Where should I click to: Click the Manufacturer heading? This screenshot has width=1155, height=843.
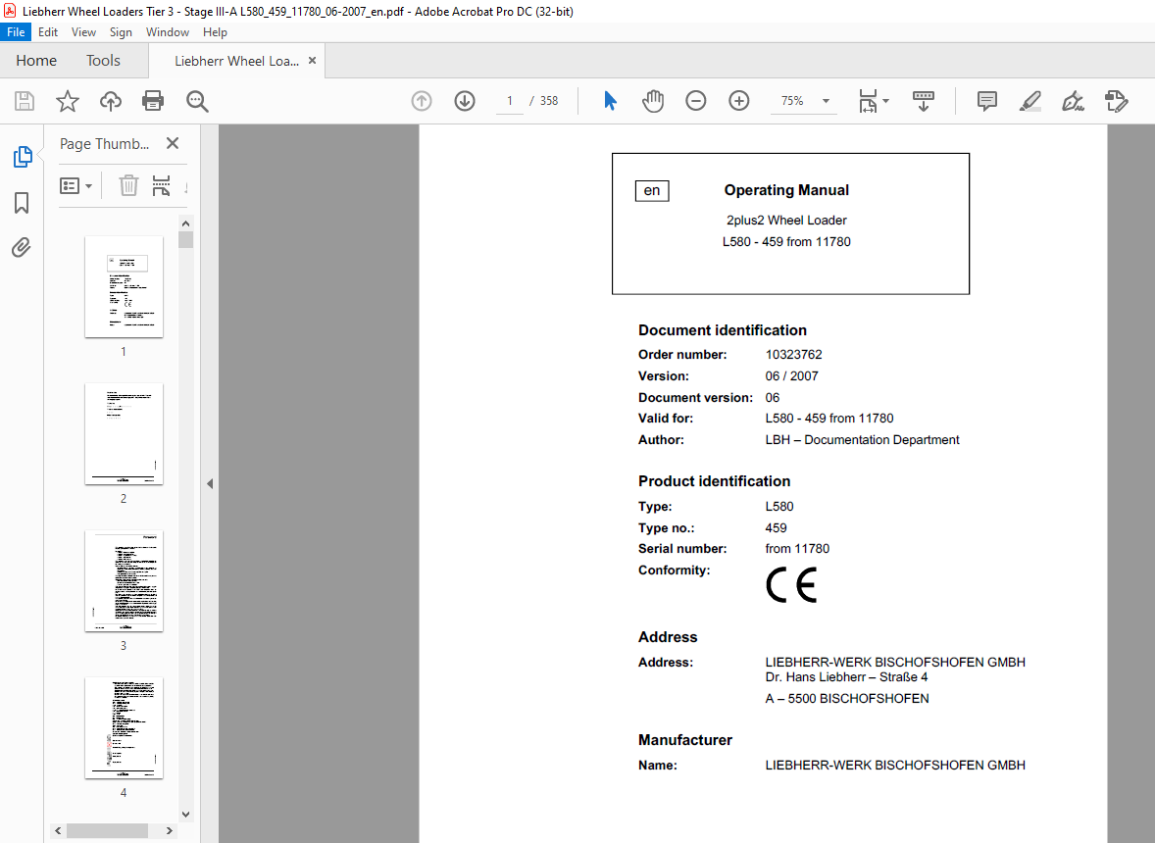(x=685, y=740)
